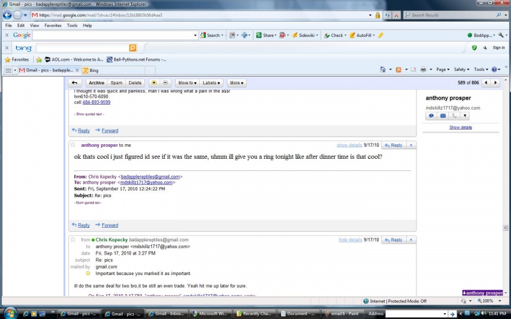Click the green shield icon on the Bing toolbar

click(x=474, y=48)
